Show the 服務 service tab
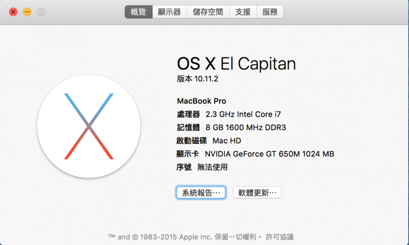This screenshot has width=409, height=245. click(270, 12)
